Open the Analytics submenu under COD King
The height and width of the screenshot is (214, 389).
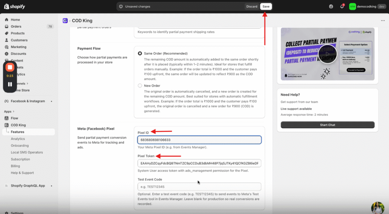coord(18,139)
